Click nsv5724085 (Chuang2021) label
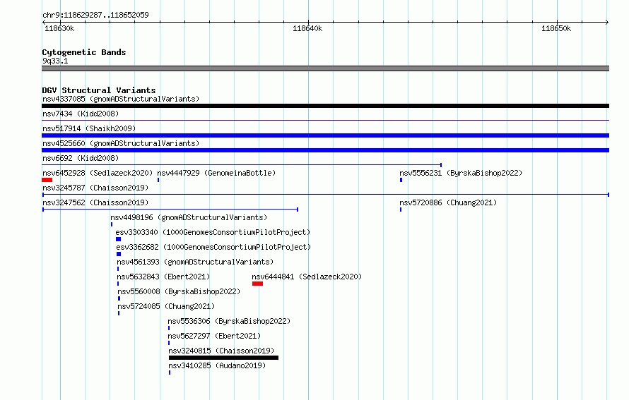This screenshot has height=400, width=629. (166, 306)
